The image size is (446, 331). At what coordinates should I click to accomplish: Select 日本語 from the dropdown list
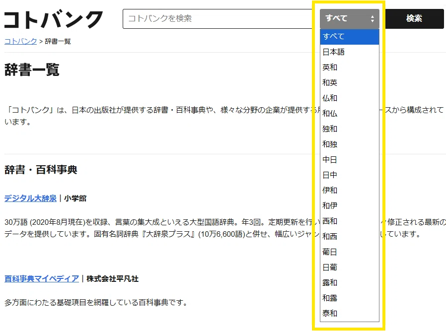point(350,52)
